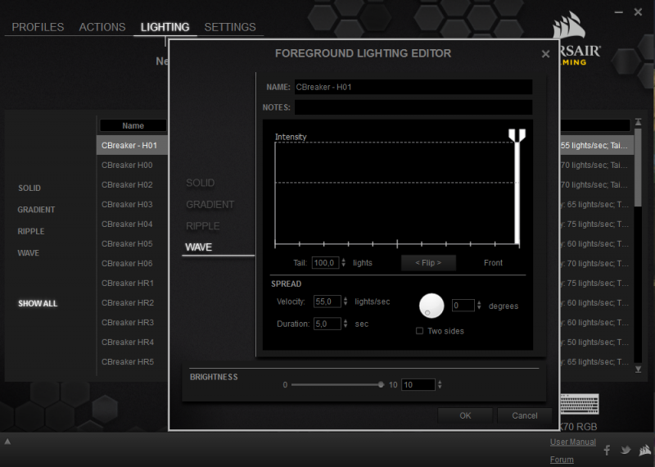Click the Duration stepper arrows
The height and width of the screenshot is (467, 655).
(345, 324)
